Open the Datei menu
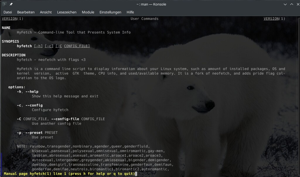Image resolution: width=300 pixels, height=177 pixels. coord(8,12)
